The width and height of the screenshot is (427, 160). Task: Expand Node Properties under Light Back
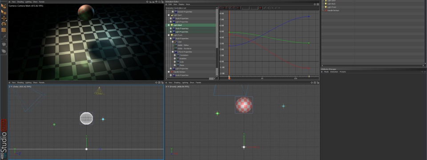pos(171,28)
